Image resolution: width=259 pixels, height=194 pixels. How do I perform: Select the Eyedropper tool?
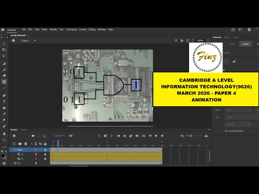(4, 114)
